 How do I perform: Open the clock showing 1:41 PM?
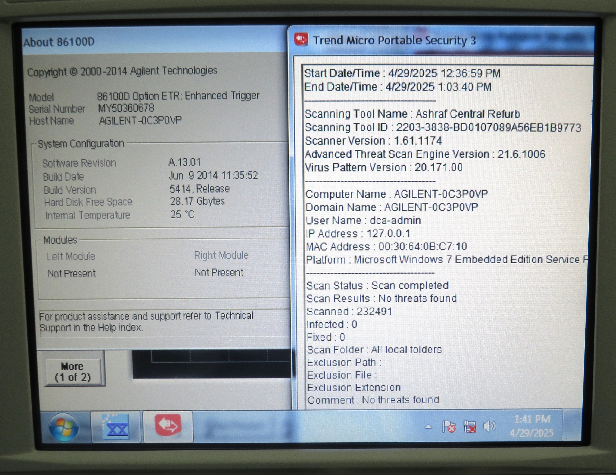tap(532, 426)
